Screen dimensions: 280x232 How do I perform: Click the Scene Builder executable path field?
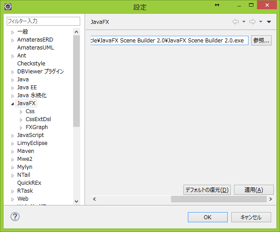[170, 40]
